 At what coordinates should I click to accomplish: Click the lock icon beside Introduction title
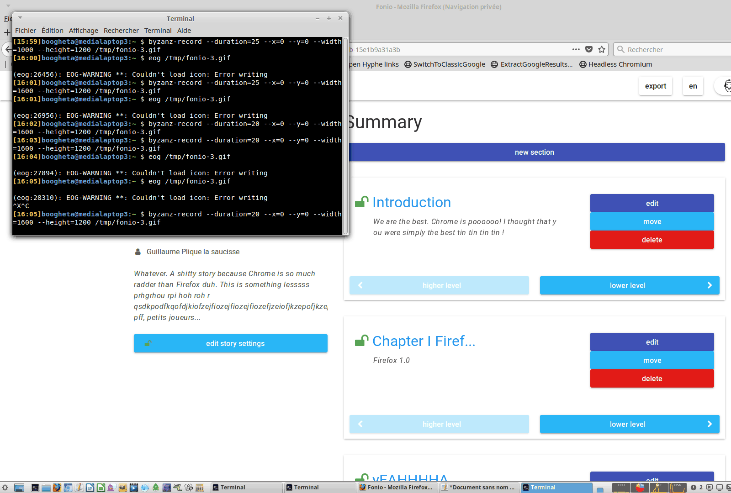click(362, 202)
